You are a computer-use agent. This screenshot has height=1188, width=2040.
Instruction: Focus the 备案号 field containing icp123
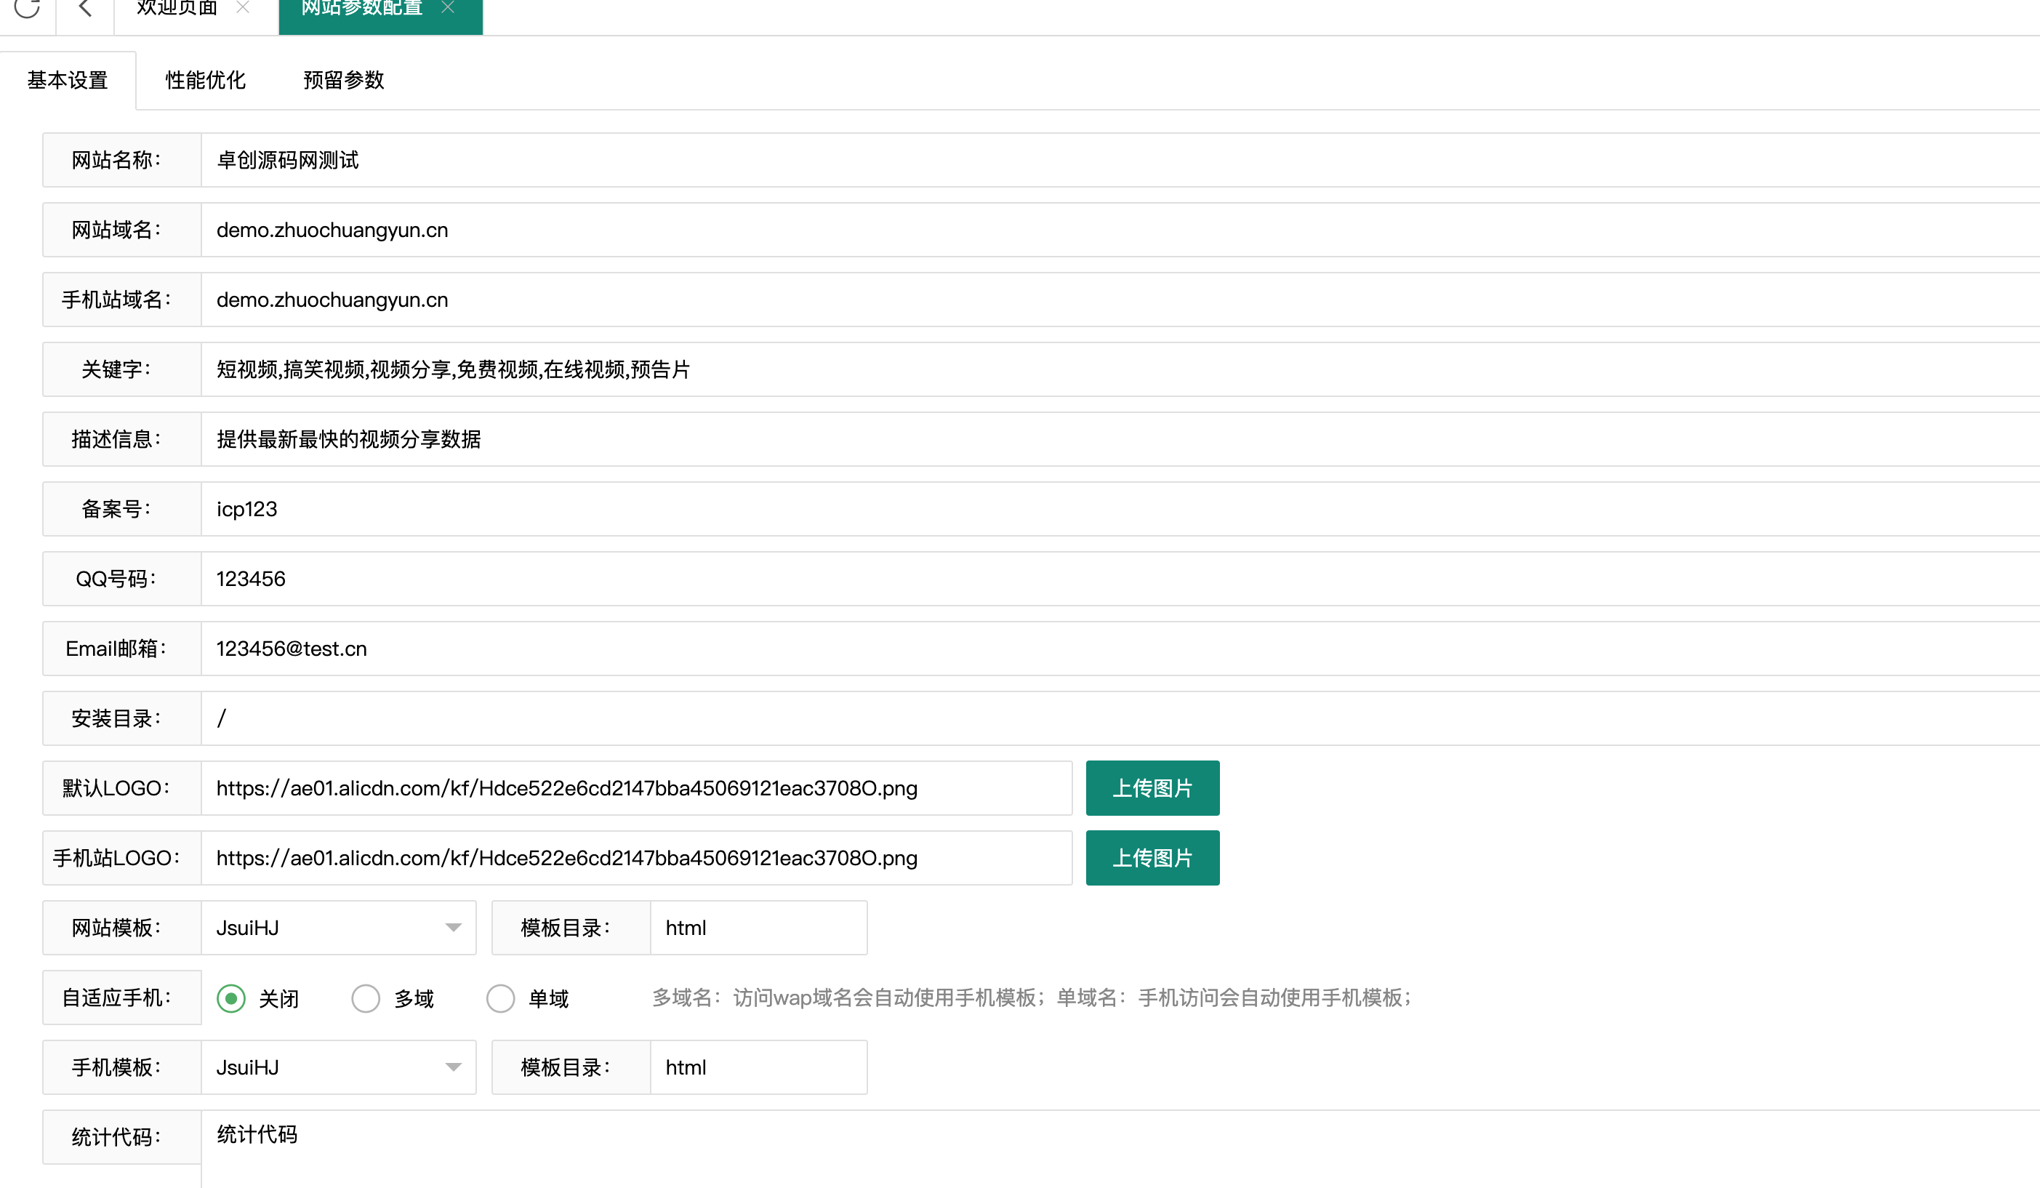(x=1120, y=508)
